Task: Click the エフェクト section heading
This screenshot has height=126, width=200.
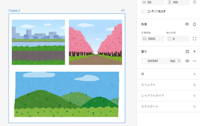Action: (148, 85)
